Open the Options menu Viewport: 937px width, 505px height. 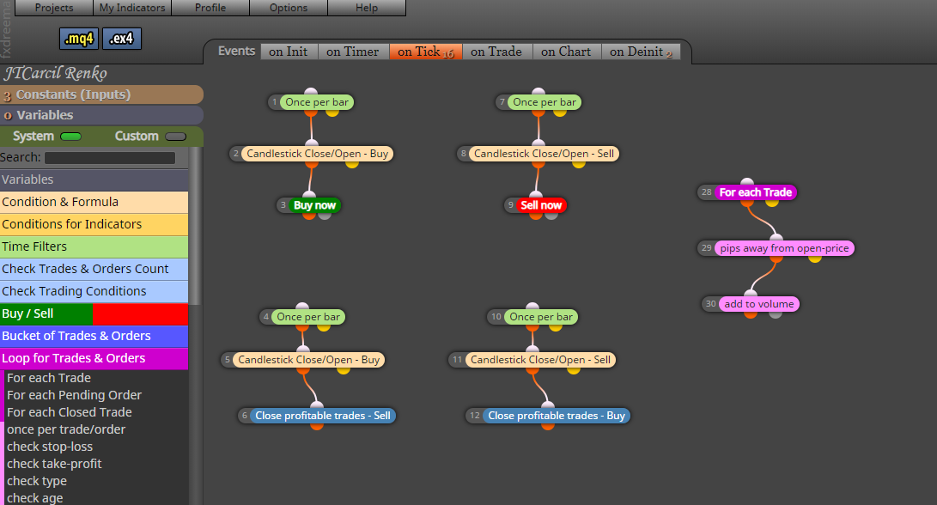[289, 8]
